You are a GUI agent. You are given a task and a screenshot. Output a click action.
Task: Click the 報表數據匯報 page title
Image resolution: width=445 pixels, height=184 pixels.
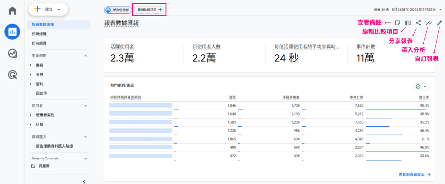(x=121, y=23)
